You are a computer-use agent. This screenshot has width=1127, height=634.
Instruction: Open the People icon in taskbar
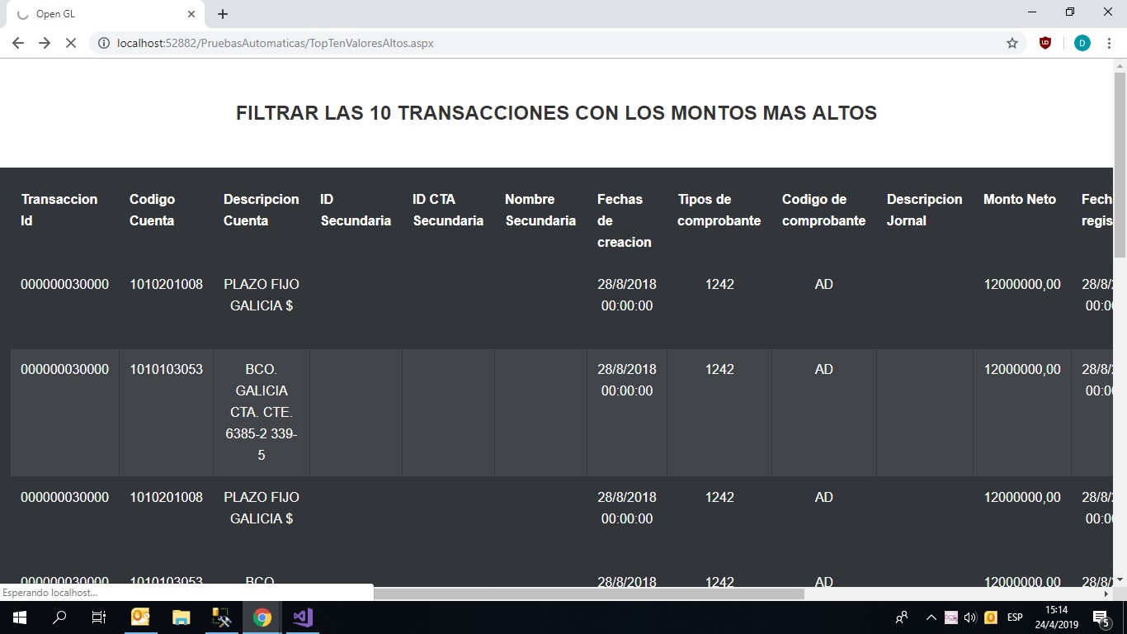(x=902, y=617)
